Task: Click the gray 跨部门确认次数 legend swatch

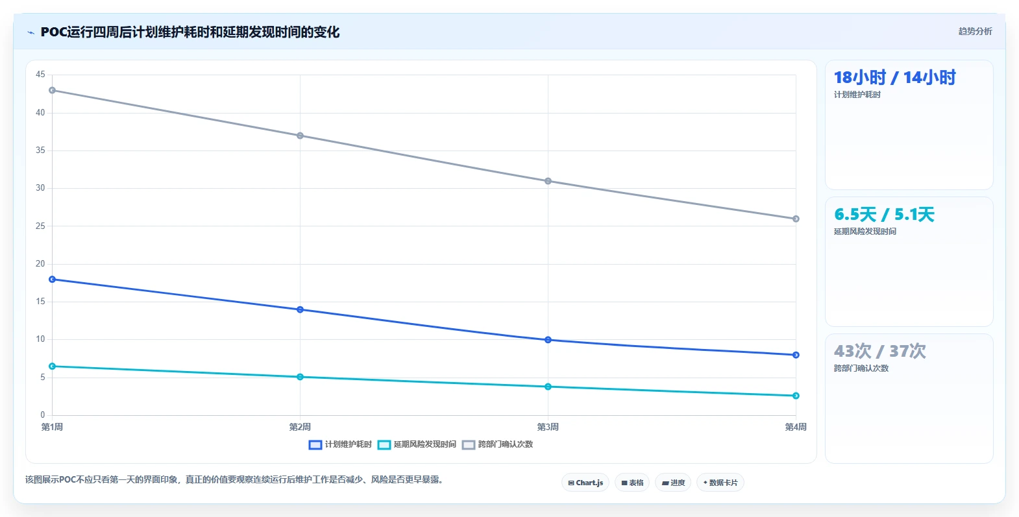Action: coord(469,444)
